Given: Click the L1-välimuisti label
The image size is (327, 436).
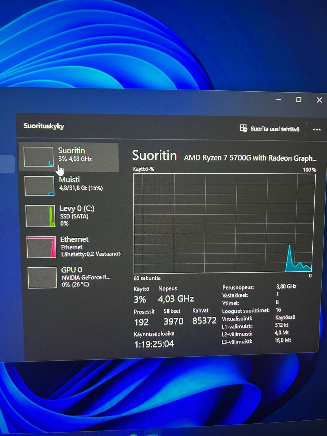Looking at the screenshot, I should tap(237, 327).
